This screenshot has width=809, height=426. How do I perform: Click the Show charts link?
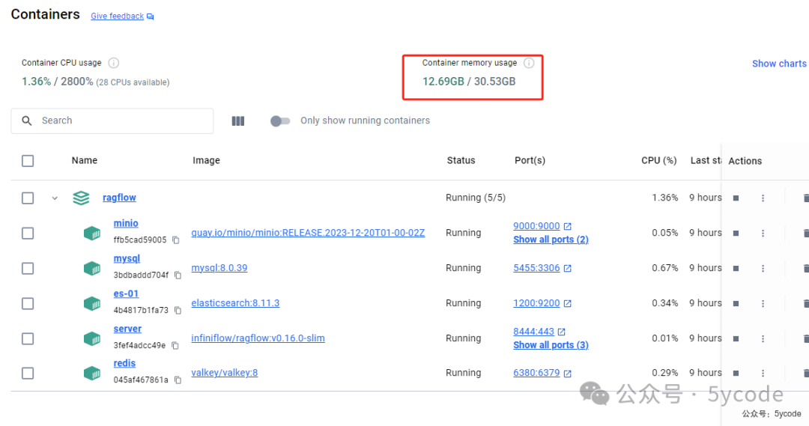(x=779, y=64)
